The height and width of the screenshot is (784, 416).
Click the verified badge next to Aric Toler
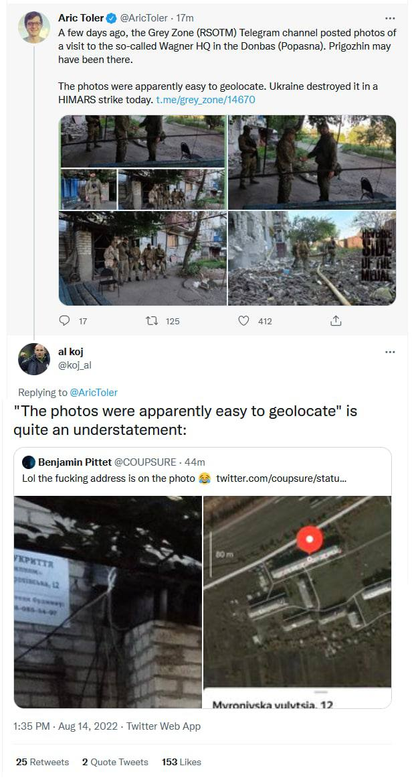[x=110, y=18]
